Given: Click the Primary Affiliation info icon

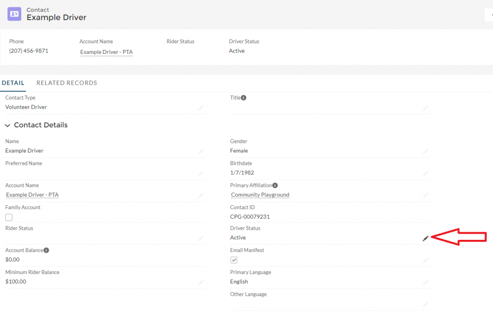Looking at the screenshot, I should (x=275, y=186).
